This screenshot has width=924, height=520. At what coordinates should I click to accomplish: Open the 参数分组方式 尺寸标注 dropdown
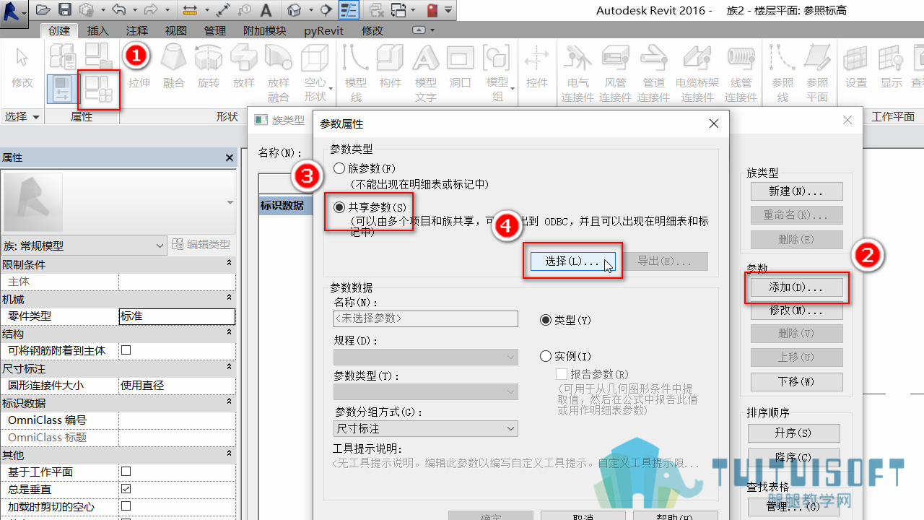[x=425, y=429]
